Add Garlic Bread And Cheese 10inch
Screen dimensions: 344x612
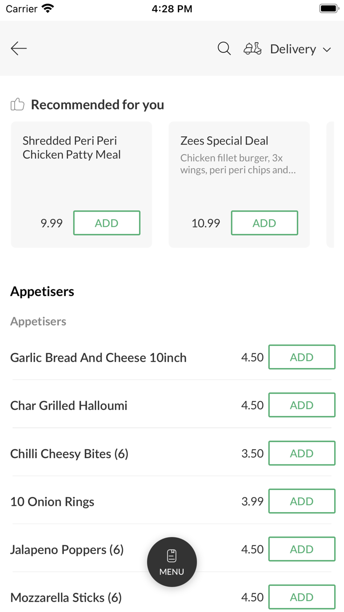click(302, 357)
